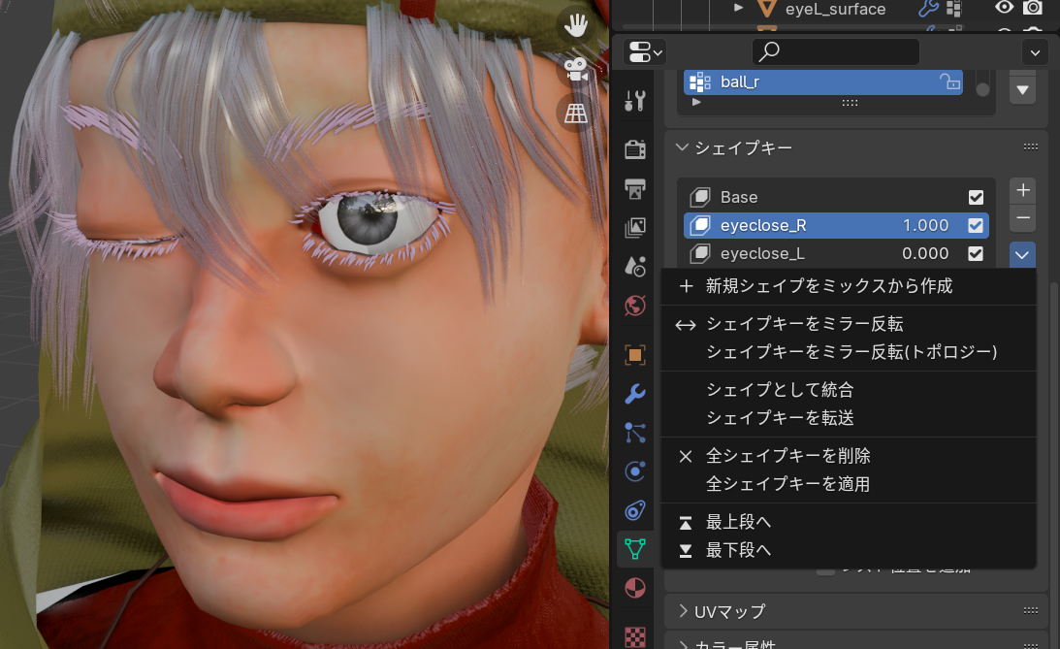Open properties editor type dropdown

point(645,52)
